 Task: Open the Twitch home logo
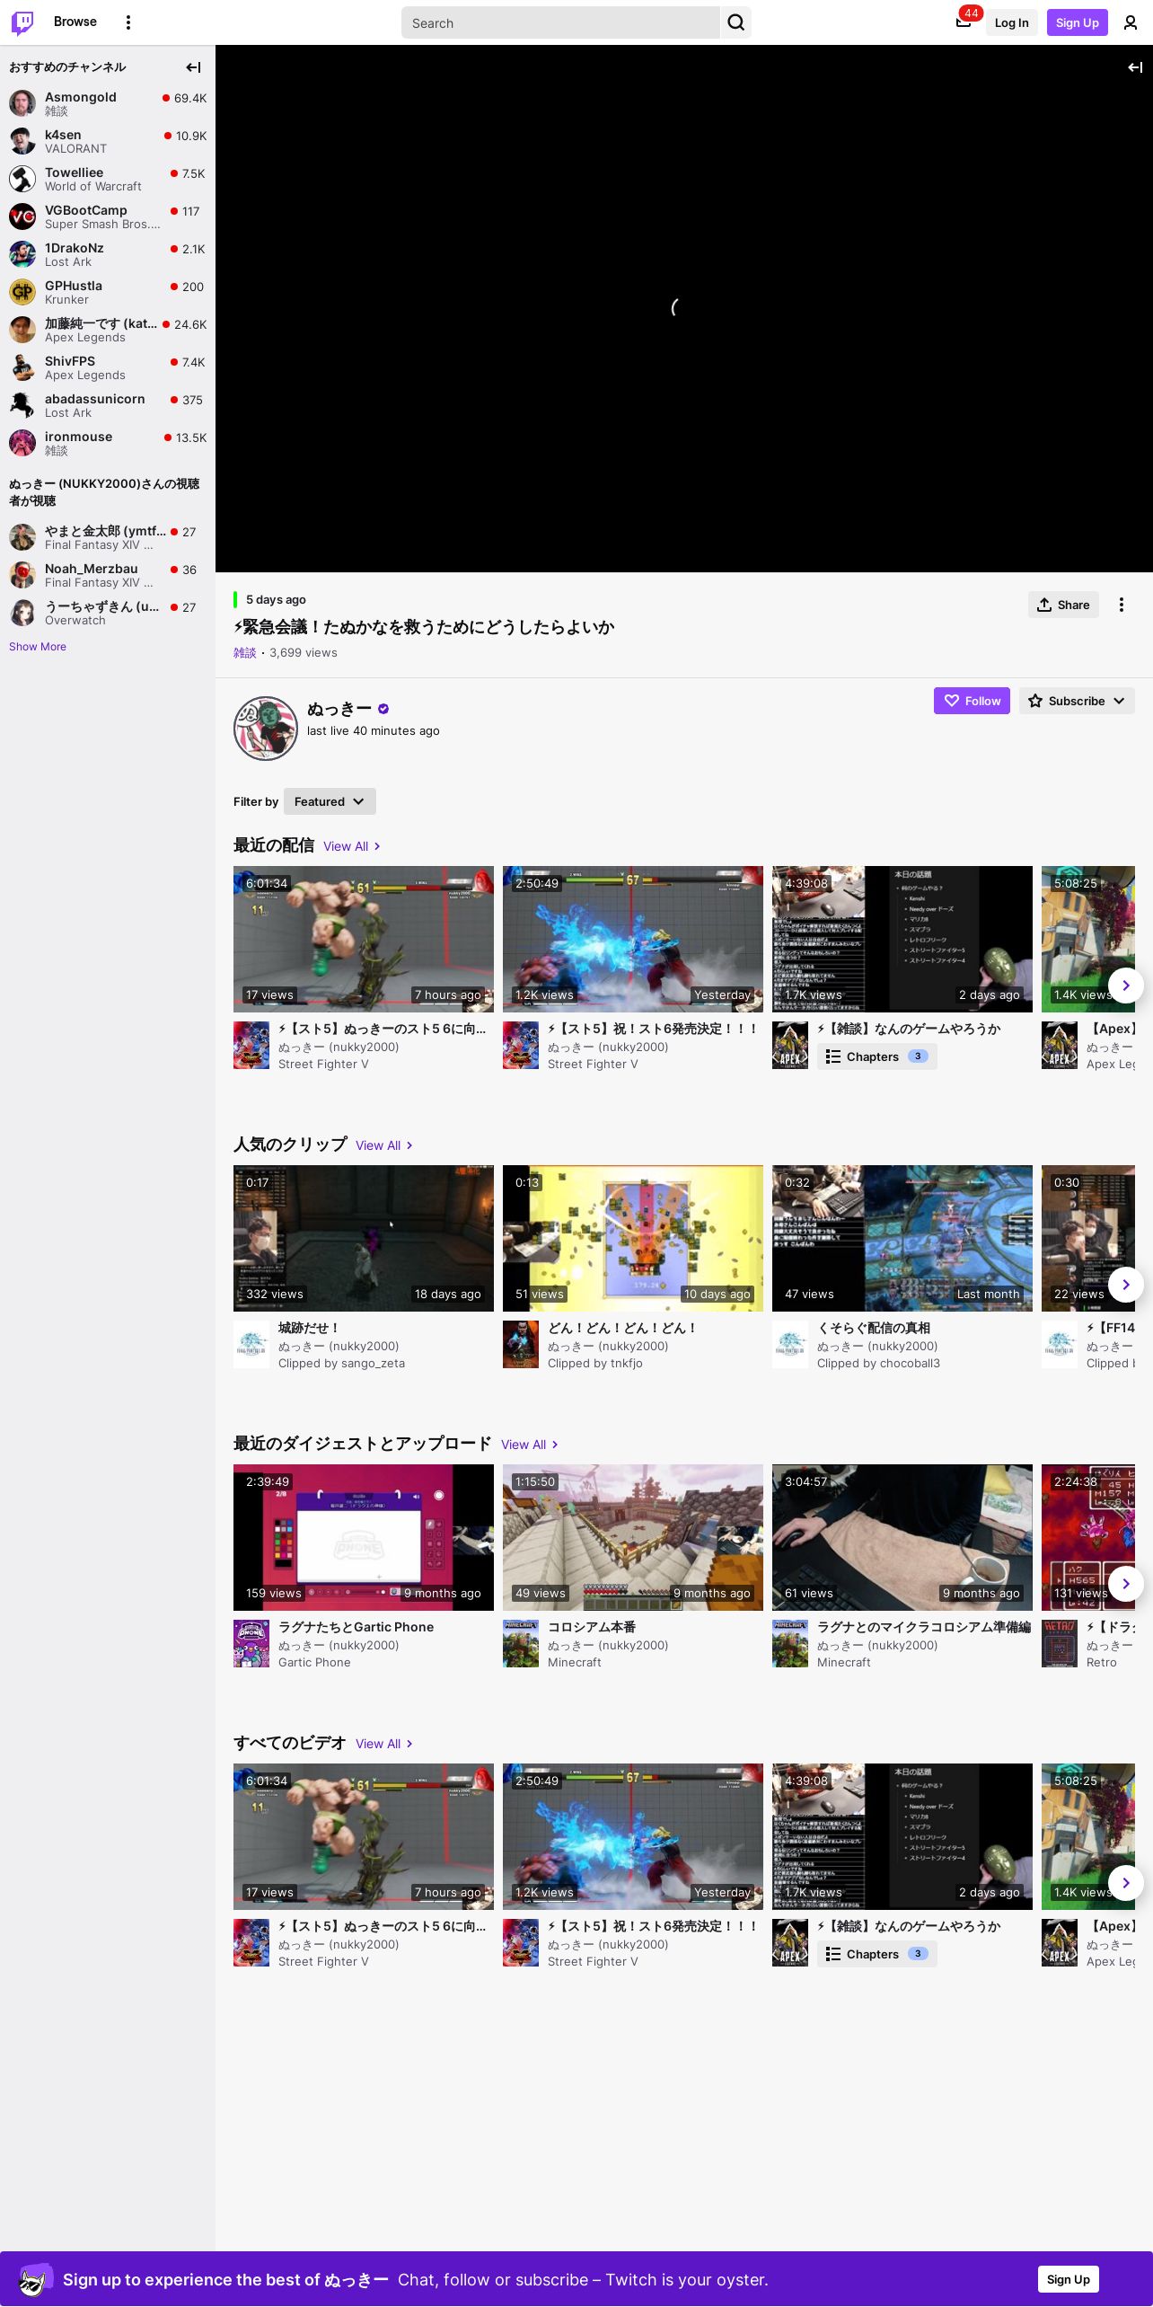(22, 22)
